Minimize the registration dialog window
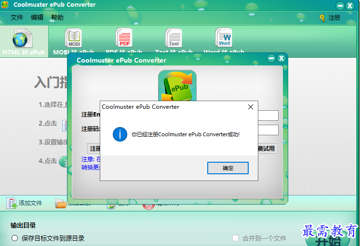The width and height of the screenshot is (361, 246). [271, 58]
